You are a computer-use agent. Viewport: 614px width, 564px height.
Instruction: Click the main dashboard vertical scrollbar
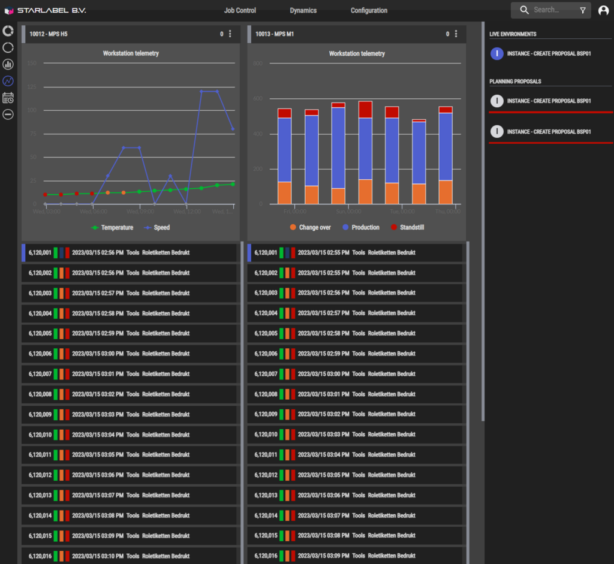point(483,222)
